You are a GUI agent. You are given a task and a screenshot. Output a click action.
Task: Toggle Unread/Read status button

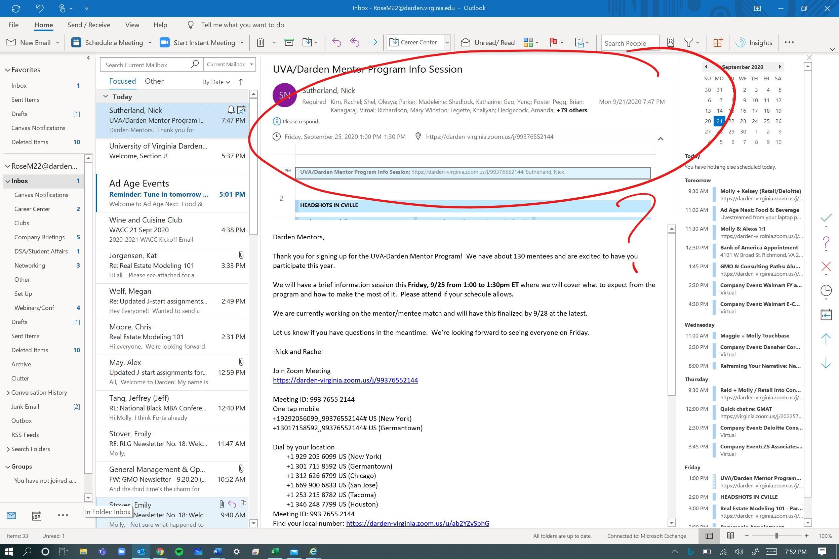(x=487, y=43)
